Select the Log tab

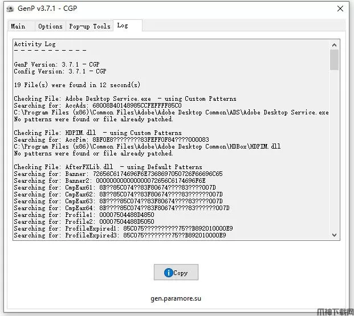(x=128, y=26)
